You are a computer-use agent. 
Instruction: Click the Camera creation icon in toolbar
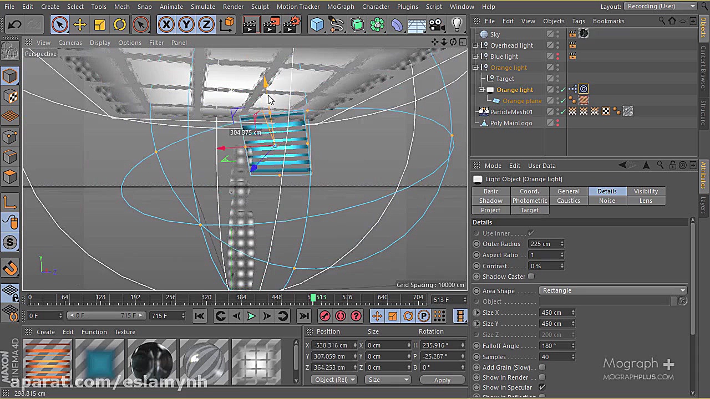(x=436, y=24)
